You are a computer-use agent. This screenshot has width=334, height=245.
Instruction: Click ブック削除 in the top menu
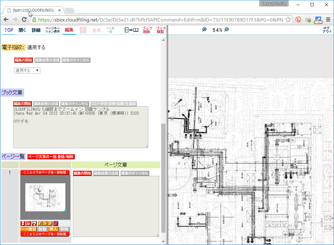(x=147, y=30)
